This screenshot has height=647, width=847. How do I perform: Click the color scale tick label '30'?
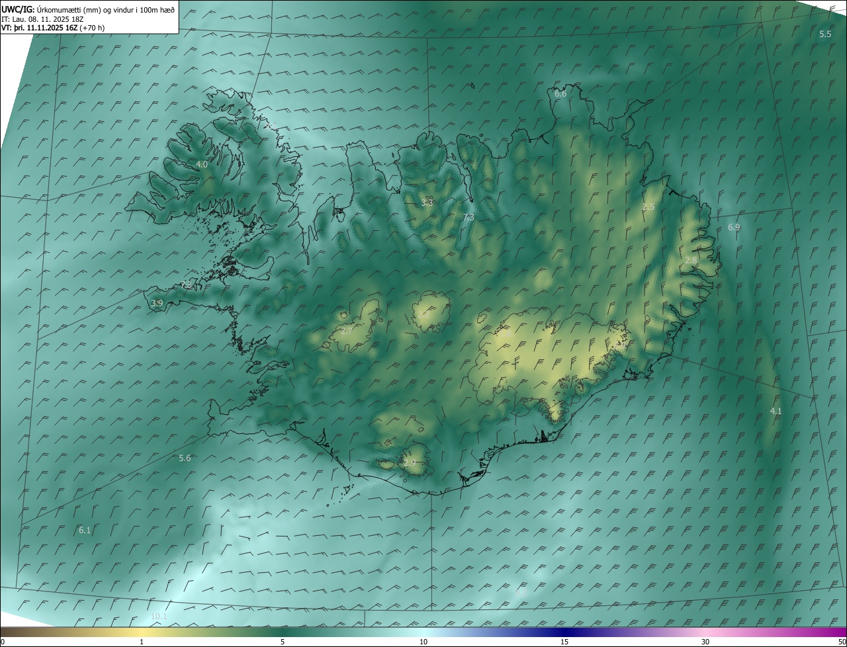click(705, 642)
